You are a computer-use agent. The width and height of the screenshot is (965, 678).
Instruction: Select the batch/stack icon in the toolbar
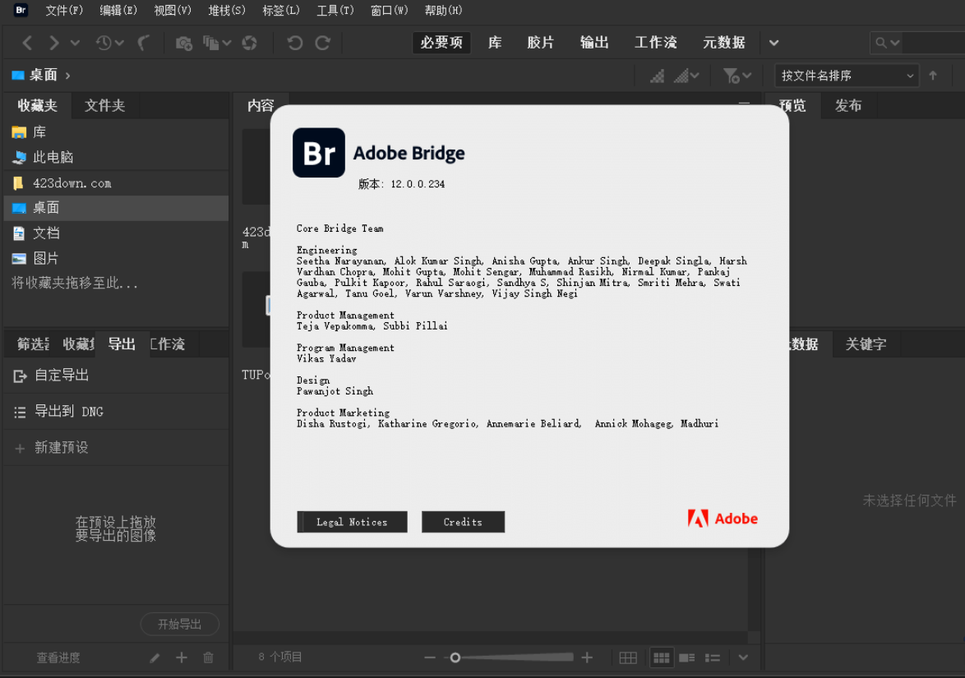210,42
